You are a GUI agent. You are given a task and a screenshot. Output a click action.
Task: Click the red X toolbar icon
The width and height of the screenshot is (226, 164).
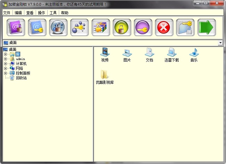164,27
